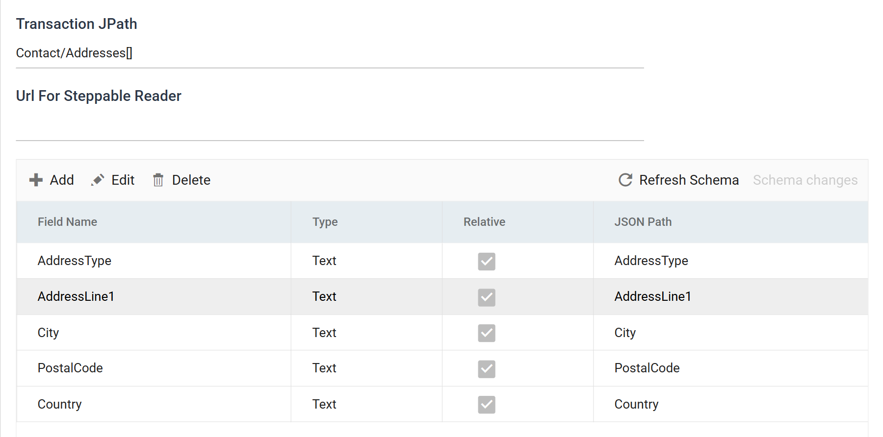Select the AddressLine1 field name cell
This screenshot has height=437, width=883.
[154, 296]
